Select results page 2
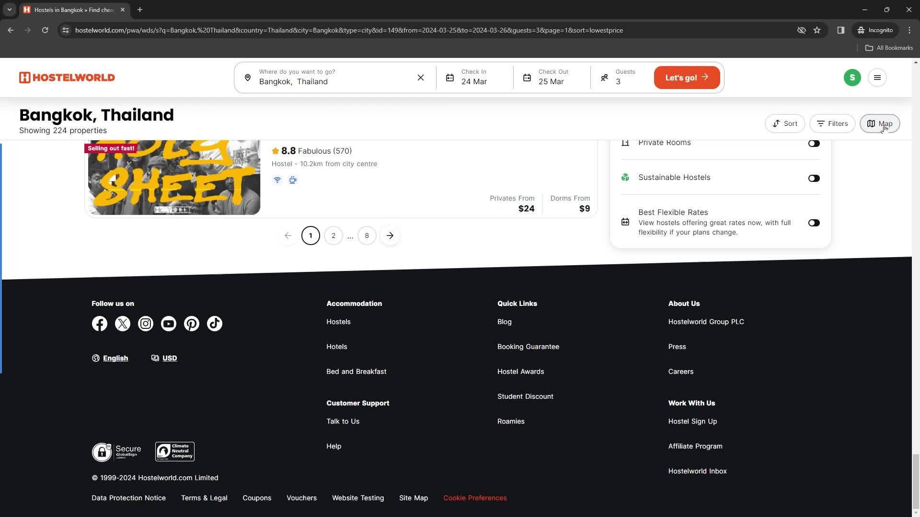 [333, 236]
